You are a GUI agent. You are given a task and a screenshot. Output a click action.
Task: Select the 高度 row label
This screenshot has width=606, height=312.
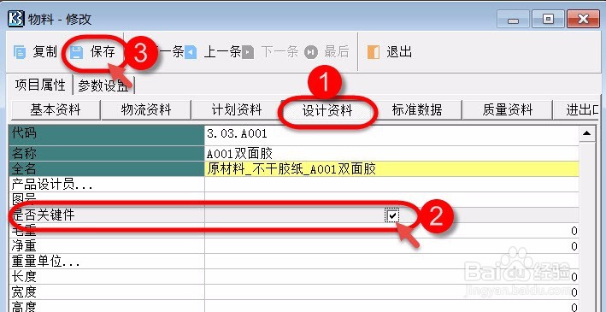click(x=107, y=306)
